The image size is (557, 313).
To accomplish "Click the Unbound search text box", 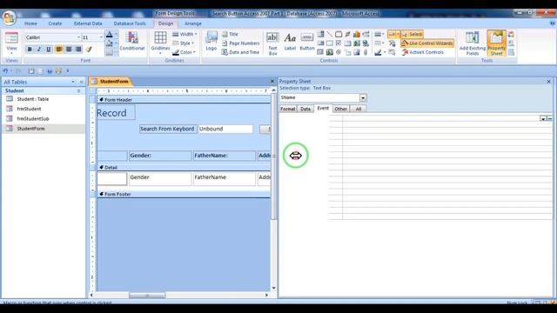I will [x=225, y=129].
